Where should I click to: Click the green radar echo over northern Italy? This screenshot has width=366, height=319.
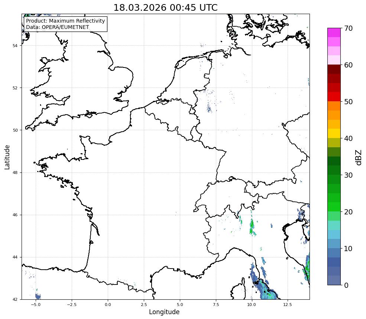coord(252,227)
